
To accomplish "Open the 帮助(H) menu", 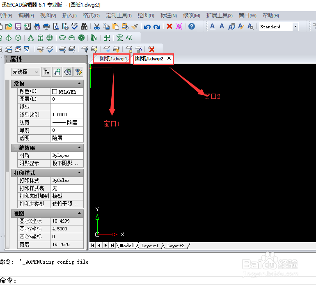I will [x=271, y=16].
